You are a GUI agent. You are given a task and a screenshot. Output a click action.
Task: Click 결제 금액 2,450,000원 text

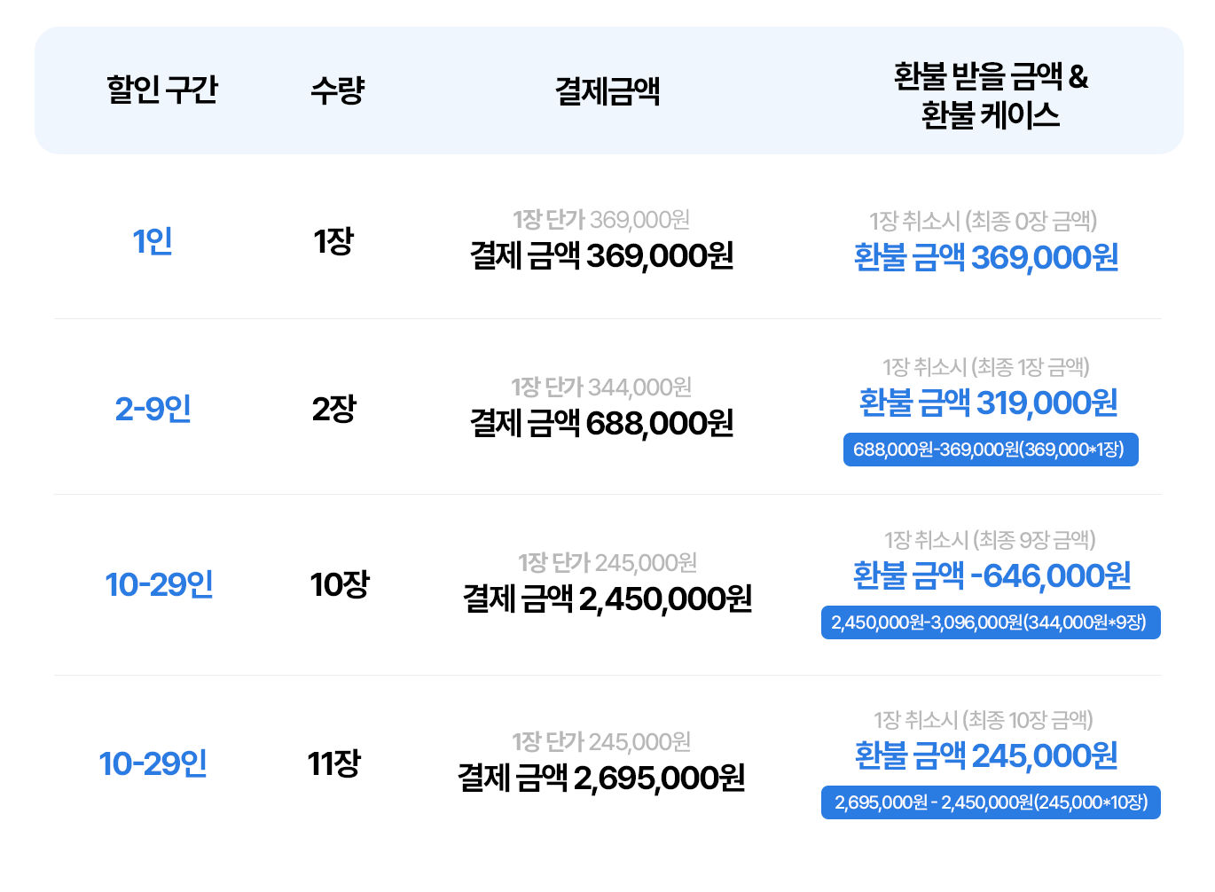coord(607,599)
